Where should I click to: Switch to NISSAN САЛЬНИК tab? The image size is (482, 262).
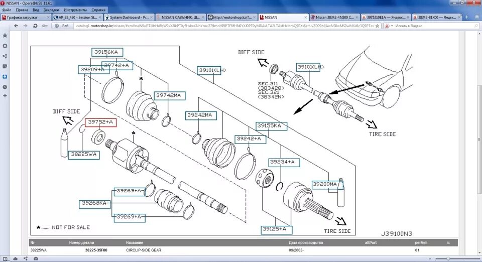[x=180, y=18]
